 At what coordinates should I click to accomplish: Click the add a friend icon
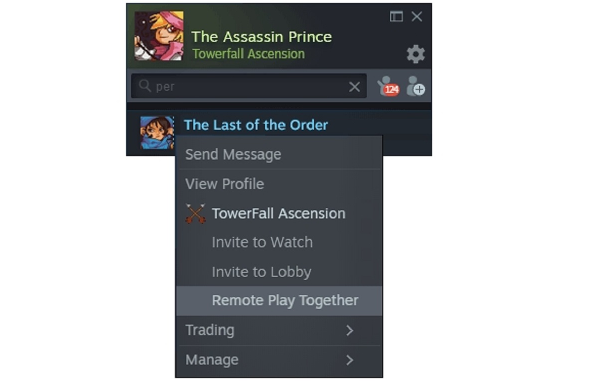coord(416,87)
